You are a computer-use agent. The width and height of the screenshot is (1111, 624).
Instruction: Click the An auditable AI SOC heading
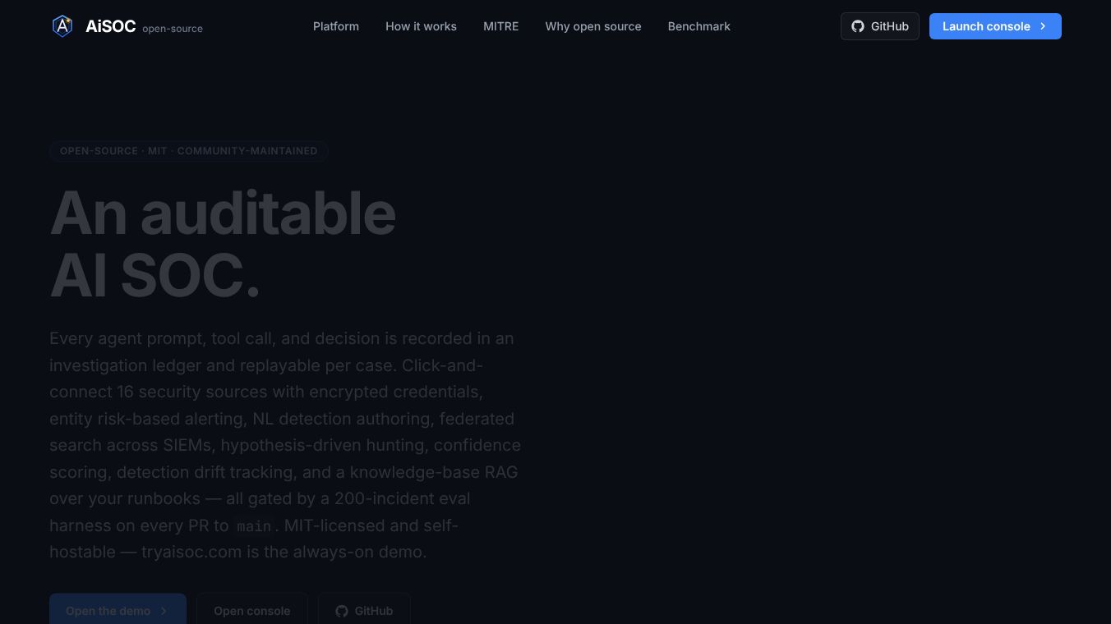tap(223, 244)
